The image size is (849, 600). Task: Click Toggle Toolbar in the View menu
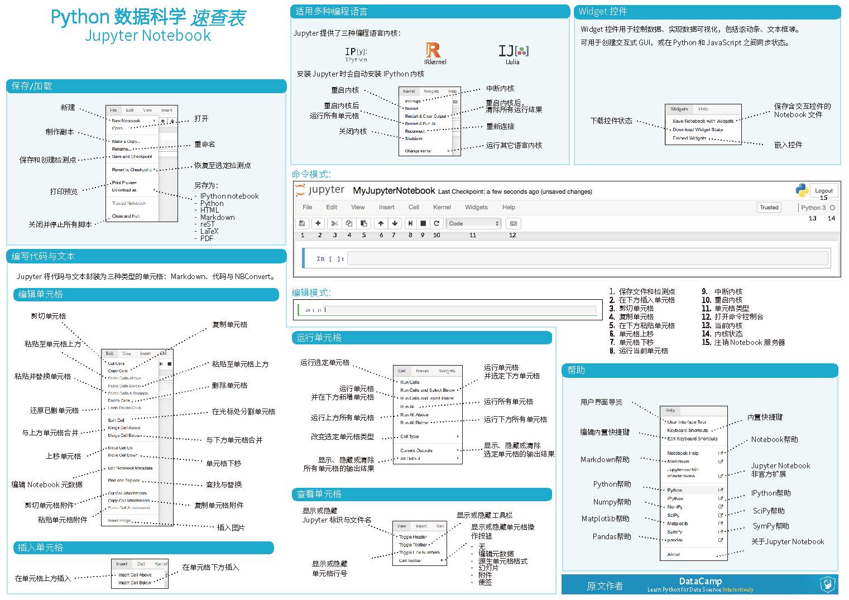pos(413,545)
